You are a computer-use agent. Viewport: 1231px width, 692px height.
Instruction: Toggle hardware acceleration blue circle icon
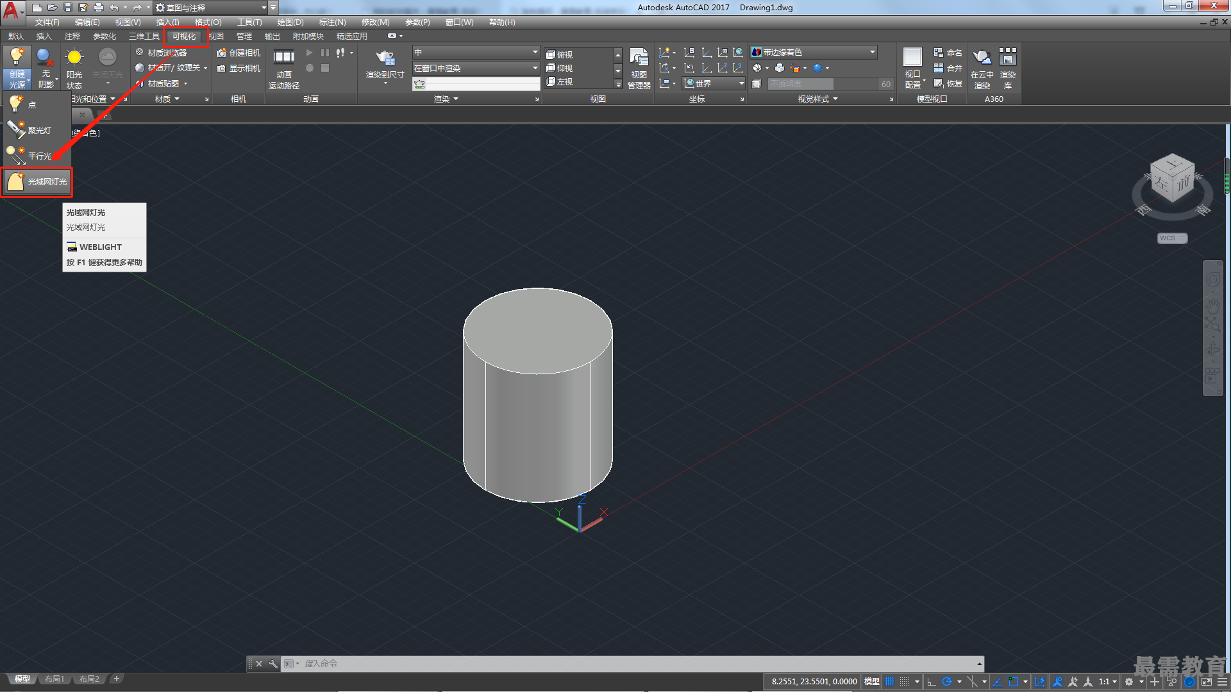(x=1190, y=682)
